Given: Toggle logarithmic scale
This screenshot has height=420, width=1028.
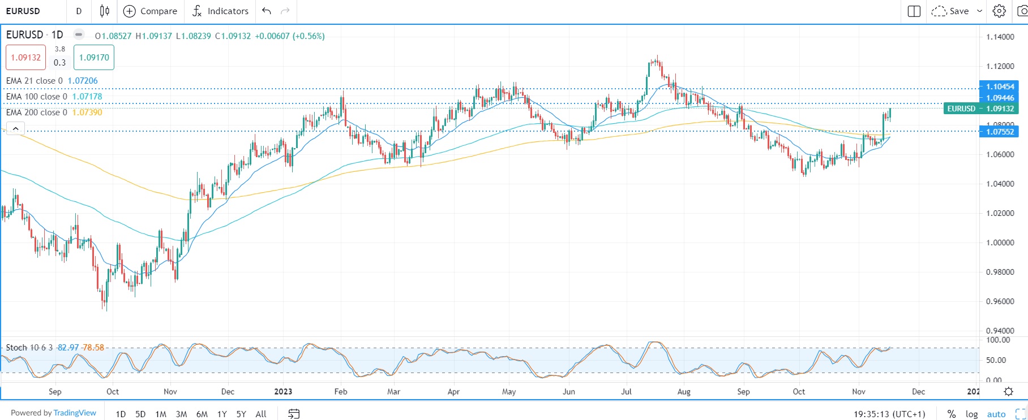Looking at the screenshot, I should click(971, 414).
